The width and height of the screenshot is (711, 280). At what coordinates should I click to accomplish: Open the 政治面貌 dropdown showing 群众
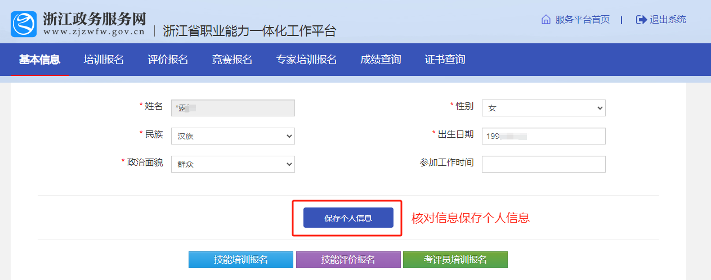click(232, 164)
